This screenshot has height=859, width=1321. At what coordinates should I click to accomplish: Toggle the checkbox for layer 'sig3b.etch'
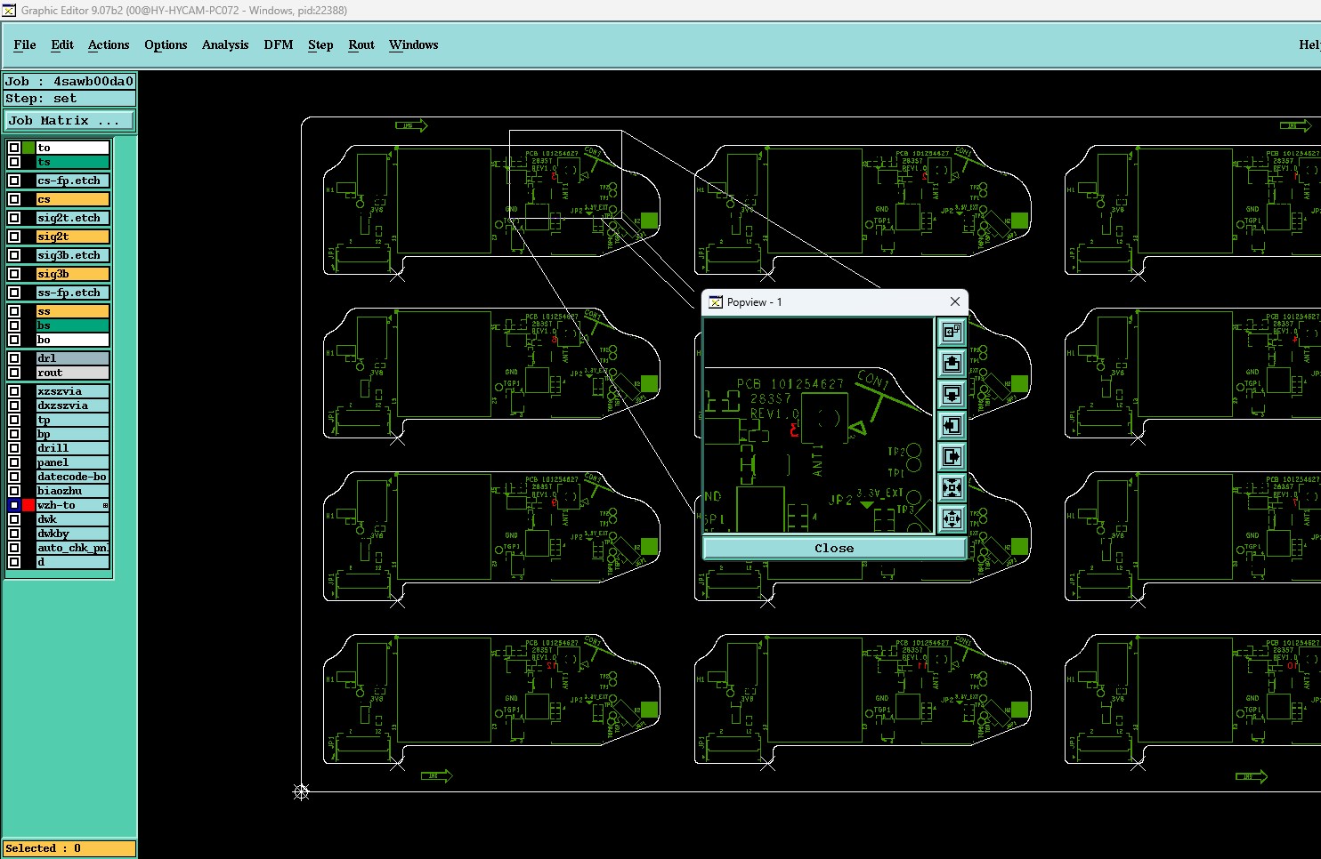[x=14, y=255]
